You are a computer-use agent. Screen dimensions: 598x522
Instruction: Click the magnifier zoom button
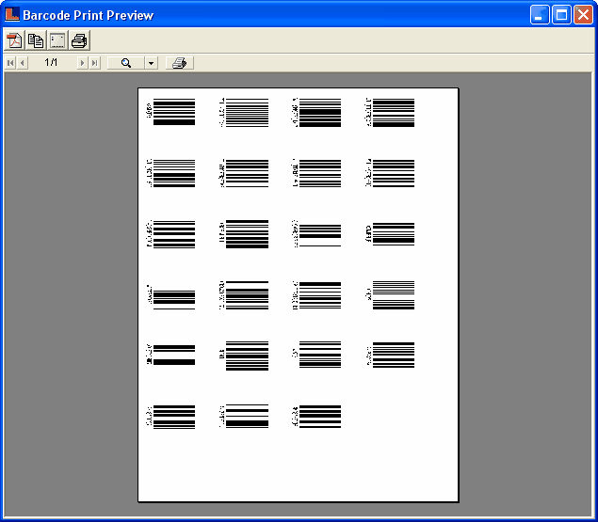point(126,63)
